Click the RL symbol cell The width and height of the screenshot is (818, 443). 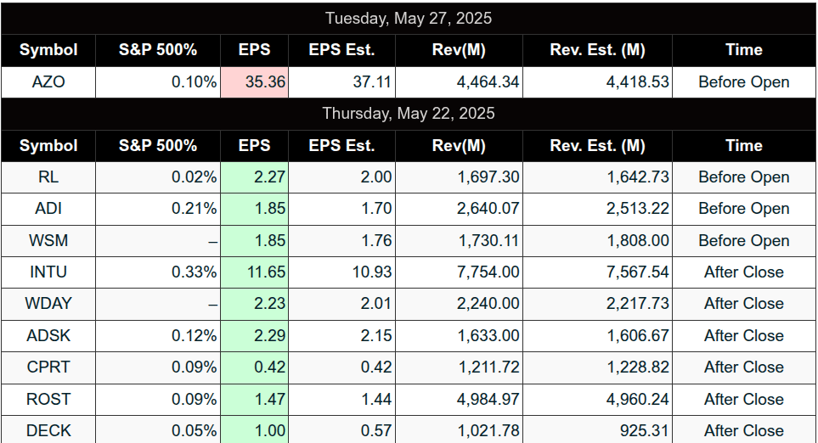[x=48, y=177]
